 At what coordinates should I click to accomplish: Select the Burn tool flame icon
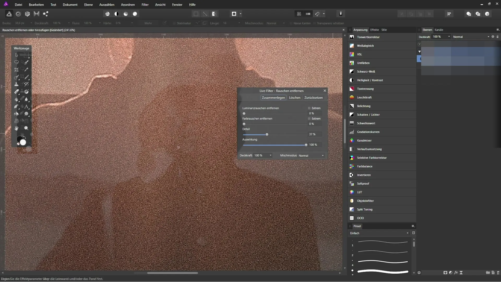click(16, 99)
